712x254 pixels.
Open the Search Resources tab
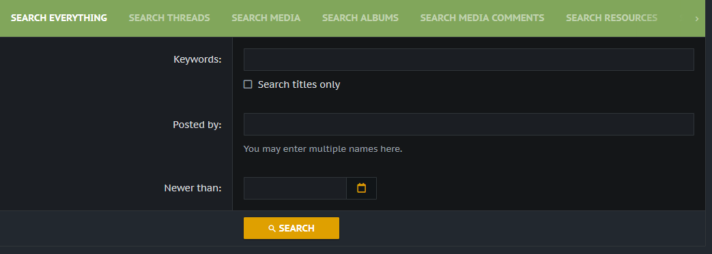(x=612, y=18)
